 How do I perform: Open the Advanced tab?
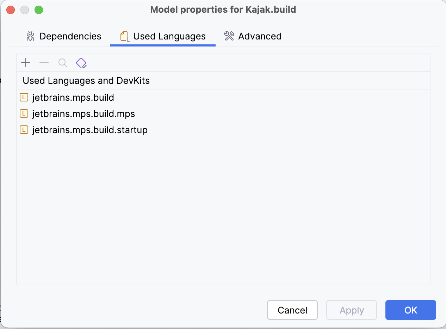tap(253, 36)
